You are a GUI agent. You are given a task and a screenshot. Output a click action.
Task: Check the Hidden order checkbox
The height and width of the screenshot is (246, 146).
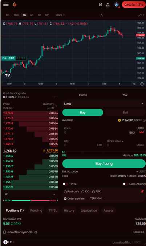click(x=91, y=199)
